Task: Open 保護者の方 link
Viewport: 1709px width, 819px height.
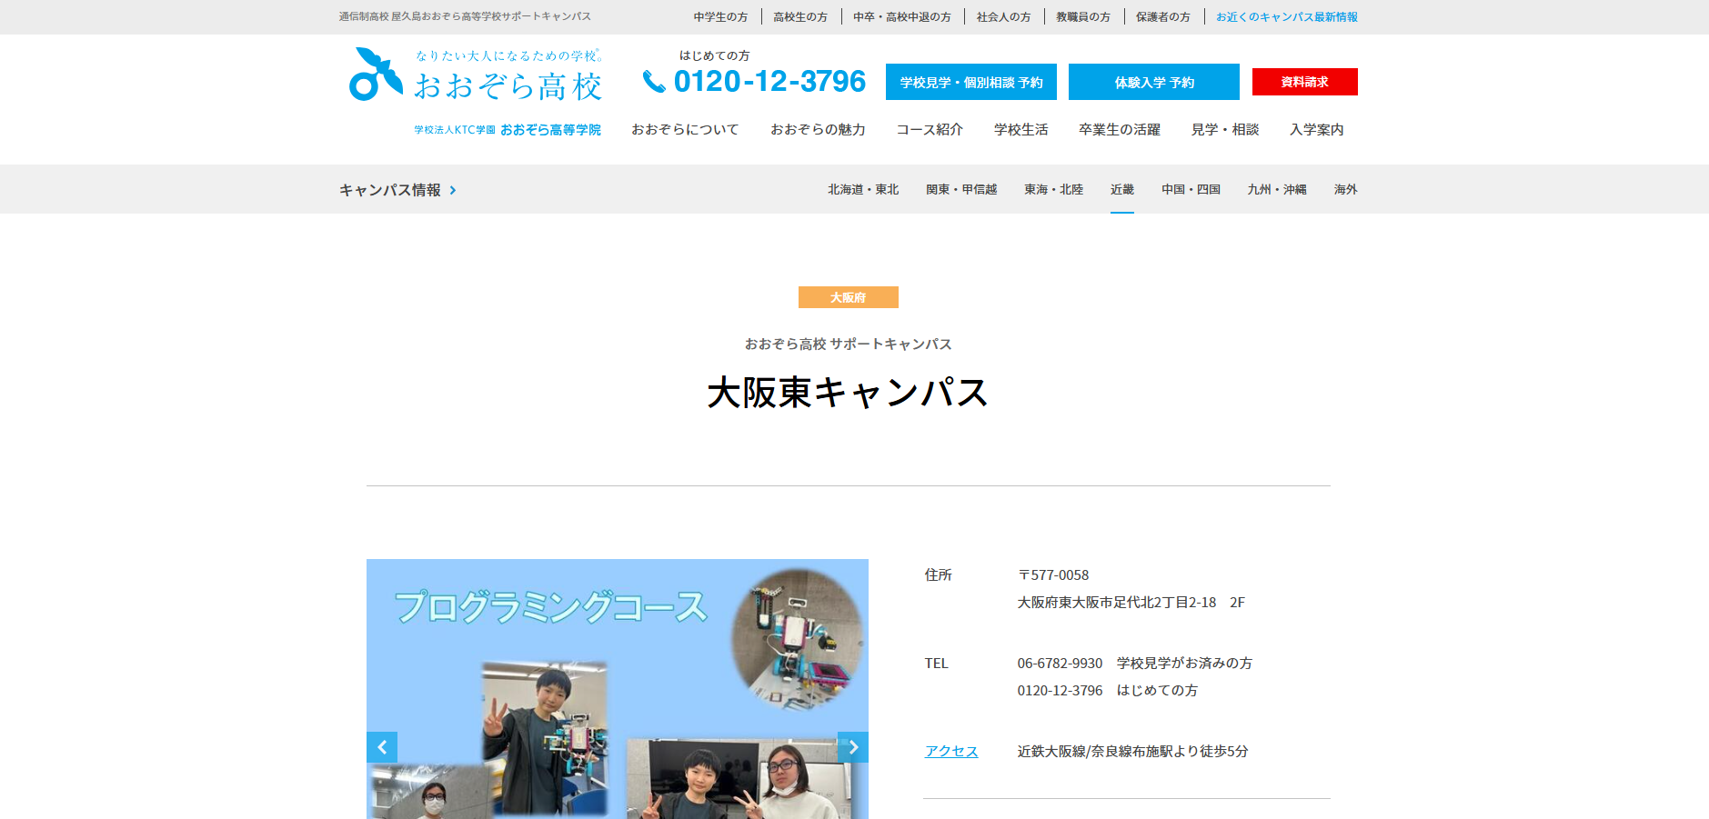Action: (1163, 17)
